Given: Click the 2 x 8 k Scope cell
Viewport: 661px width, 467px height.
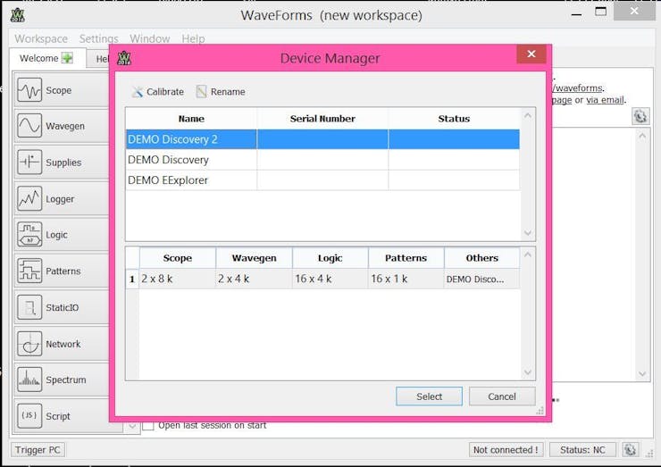Looking at the screenshot, I should point(178,279).
